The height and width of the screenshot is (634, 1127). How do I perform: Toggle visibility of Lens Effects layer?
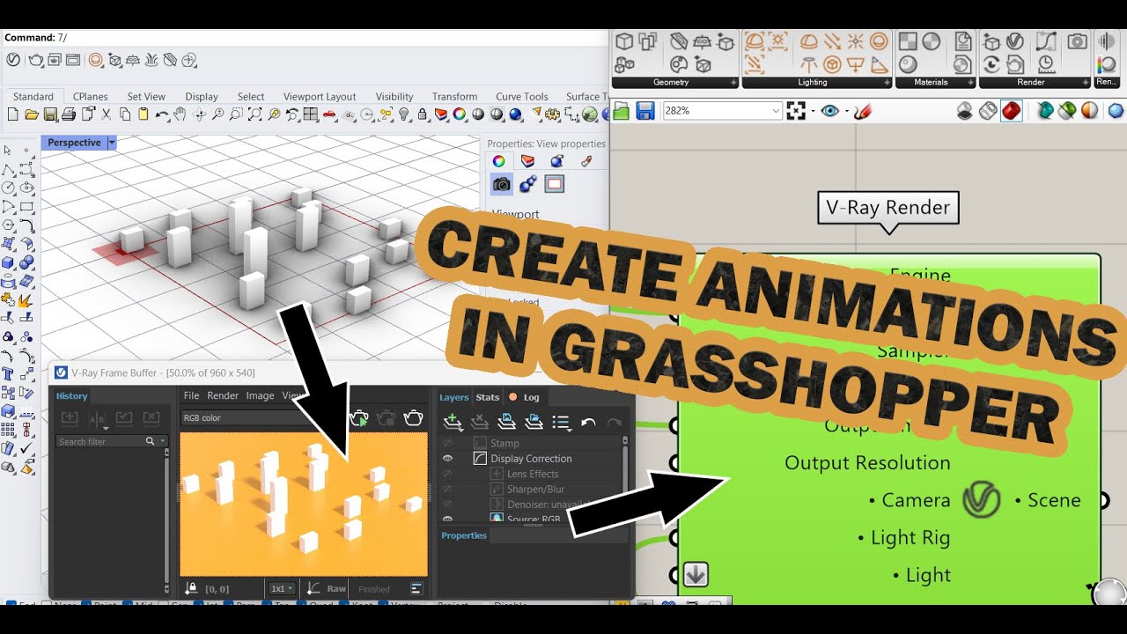click(x=447, y=474)
